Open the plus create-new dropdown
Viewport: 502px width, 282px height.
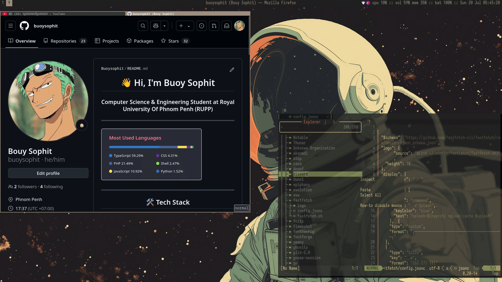coord(182,26)
